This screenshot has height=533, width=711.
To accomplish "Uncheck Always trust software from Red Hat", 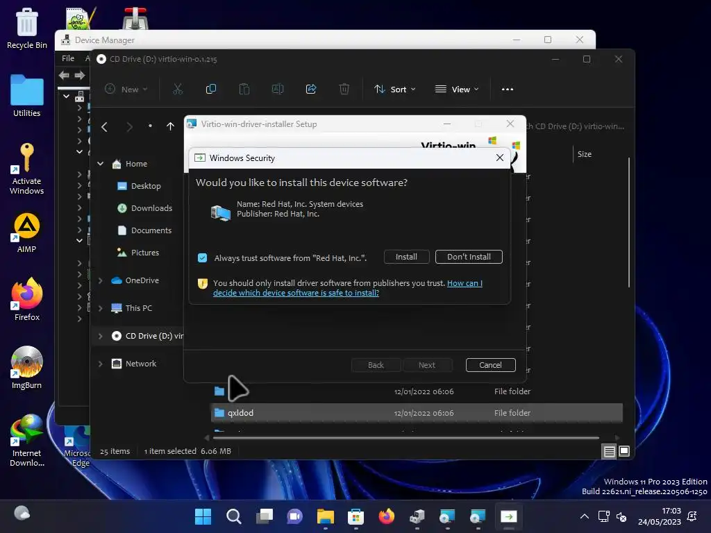I will pos(202,258).
